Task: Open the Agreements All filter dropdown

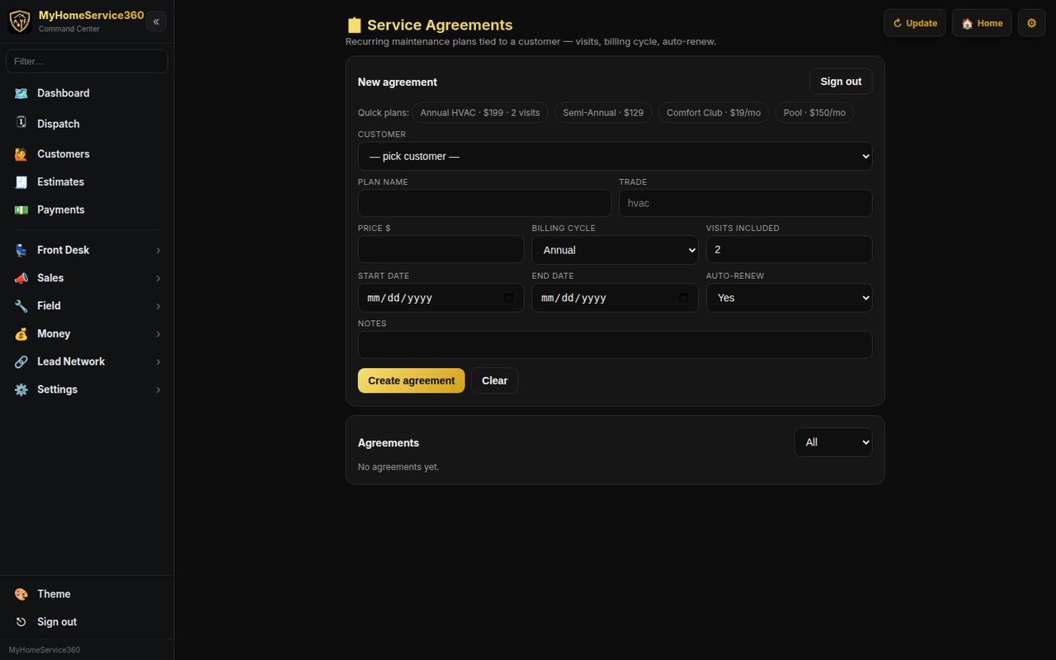Action: pyautogui.click(x=833, y=442)
